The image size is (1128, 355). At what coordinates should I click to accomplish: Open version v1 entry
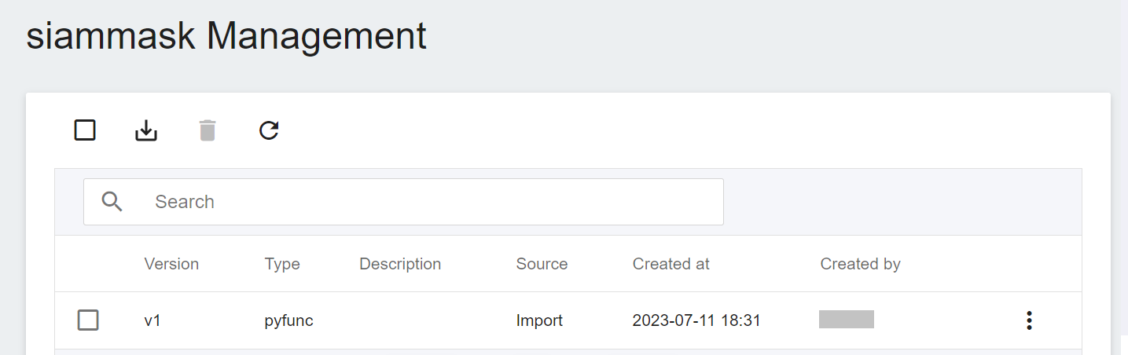coord(152,320)
